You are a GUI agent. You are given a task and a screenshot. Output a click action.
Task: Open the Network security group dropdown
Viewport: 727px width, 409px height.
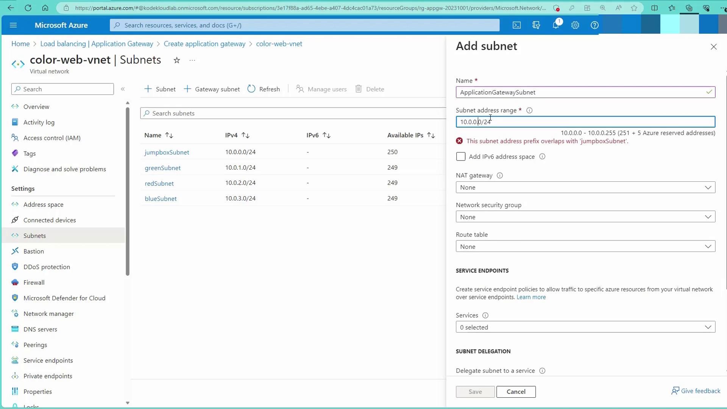tap(585, 217)
